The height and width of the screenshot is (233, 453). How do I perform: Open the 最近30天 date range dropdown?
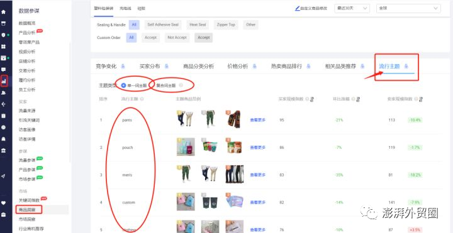click(x=352, y=8)
